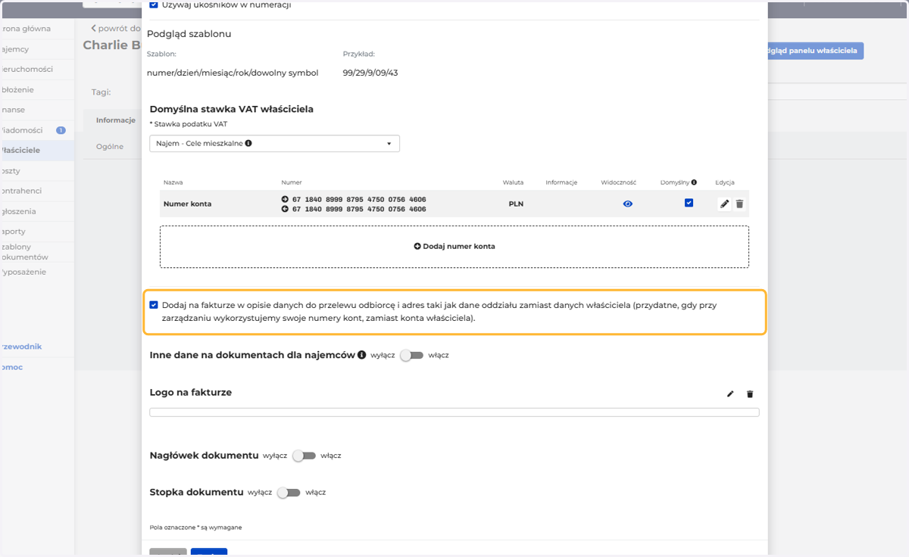
Task: Click example numbering 99/29/9/09/43
Action: [x=370, y=73]
